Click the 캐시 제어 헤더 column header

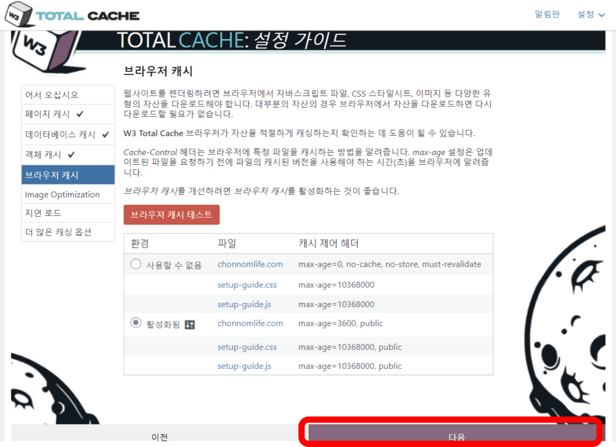pos(328,244)
